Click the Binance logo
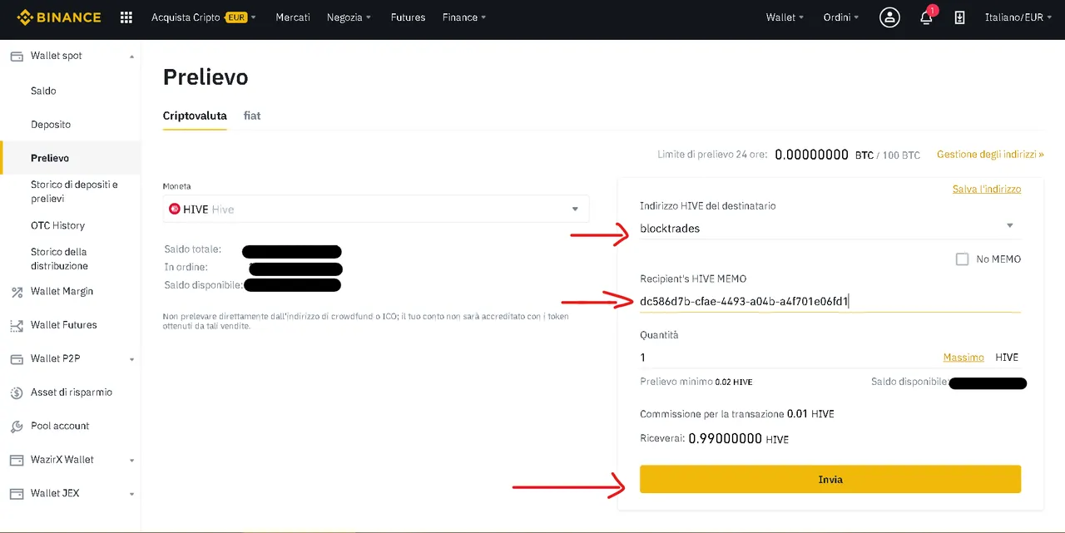 (58, 17)
